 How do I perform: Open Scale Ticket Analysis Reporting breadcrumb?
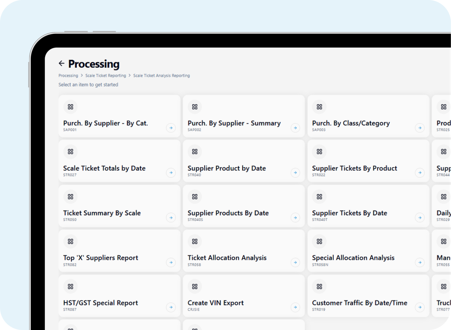pos(162,75)
